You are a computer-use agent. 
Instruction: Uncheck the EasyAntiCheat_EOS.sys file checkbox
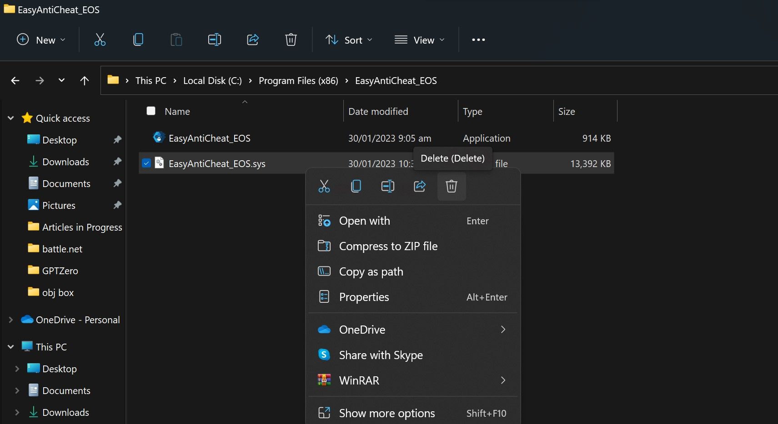coord(146,163)
